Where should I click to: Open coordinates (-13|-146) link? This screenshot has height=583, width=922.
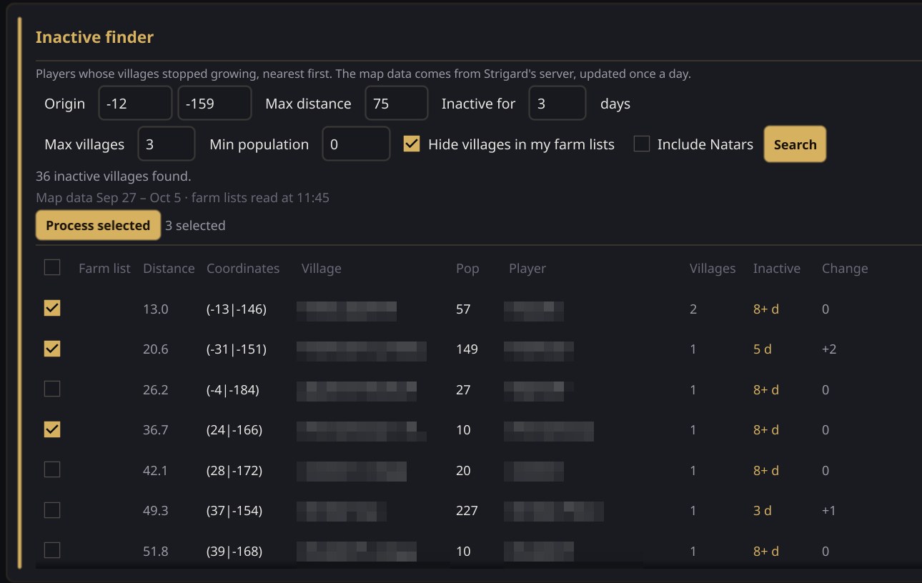237,309
